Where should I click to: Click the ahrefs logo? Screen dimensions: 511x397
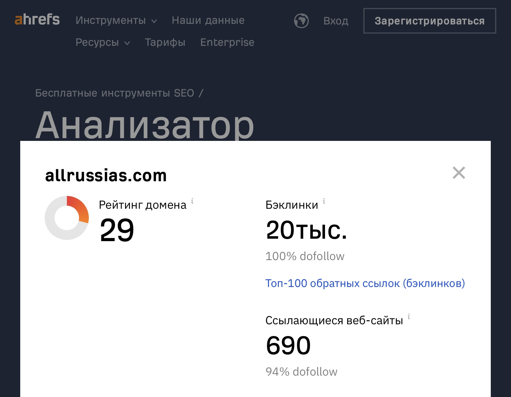pyautogui.click(x=37, y=19)
